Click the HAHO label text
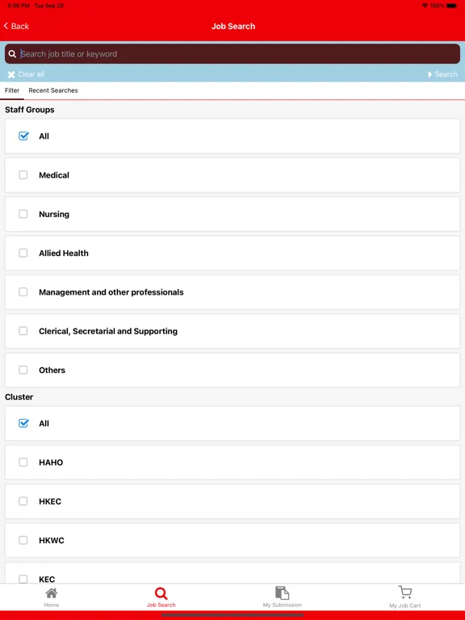This screenshot has width=465, height=620. click(x=51, y=463)
